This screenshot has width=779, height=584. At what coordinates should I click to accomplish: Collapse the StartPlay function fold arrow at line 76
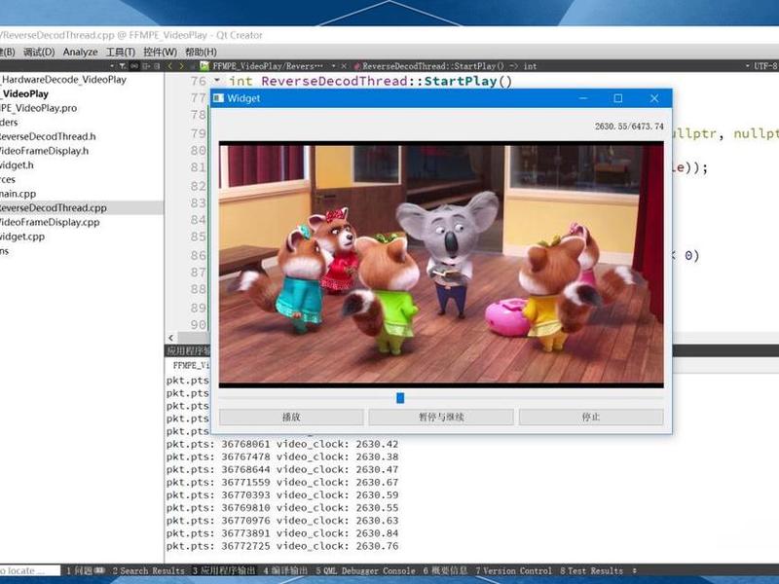(x=217, y=80)
